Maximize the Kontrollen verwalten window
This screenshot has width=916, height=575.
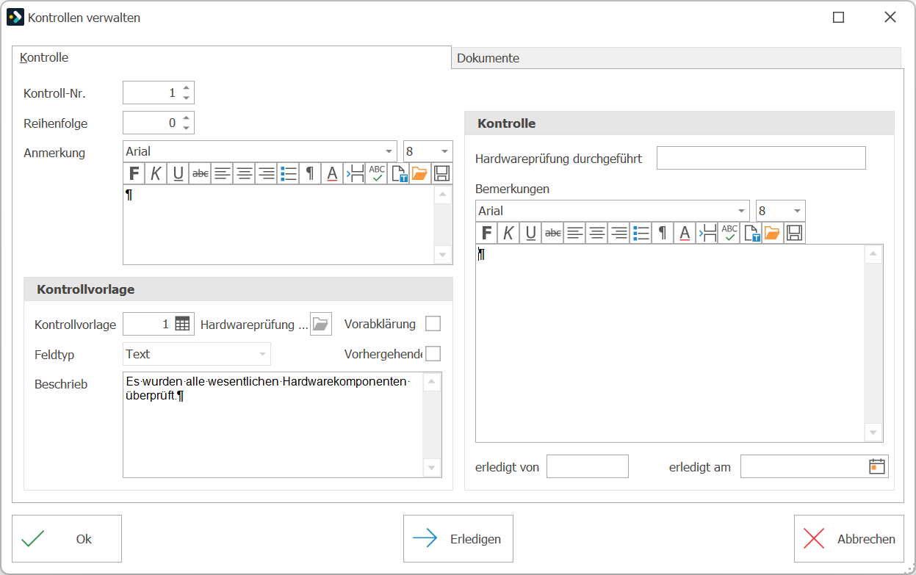point(838,18)
